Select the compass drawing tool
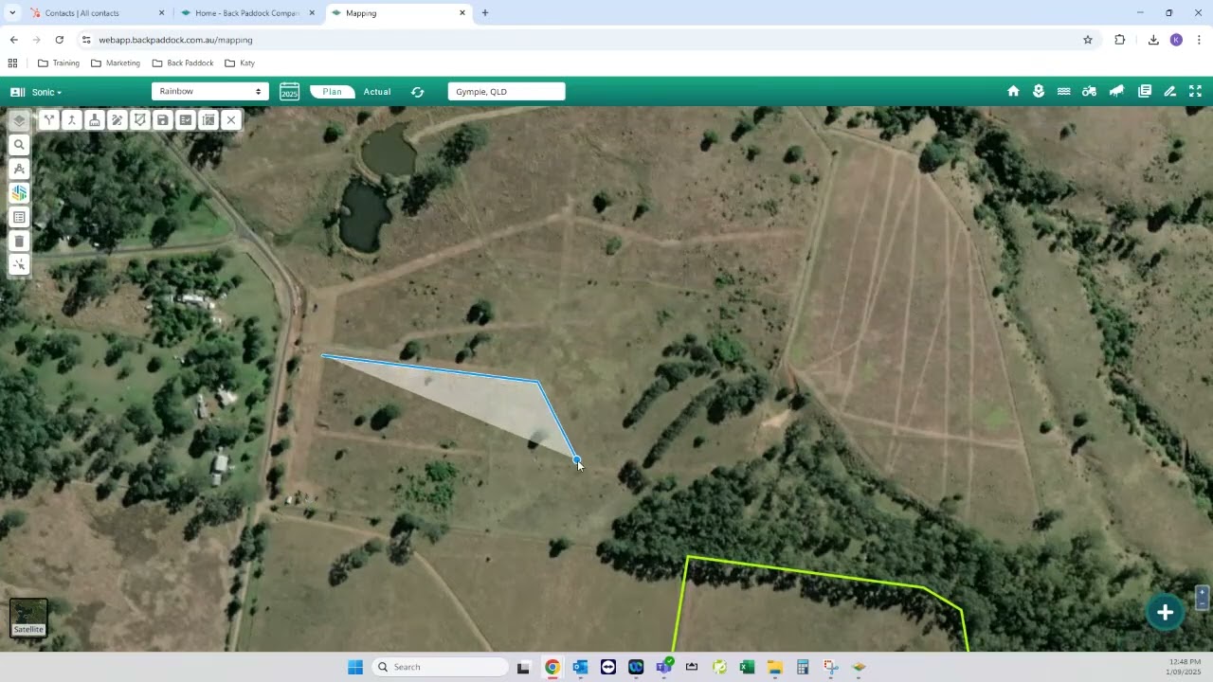1213x682 pixels. pos(19,169)
